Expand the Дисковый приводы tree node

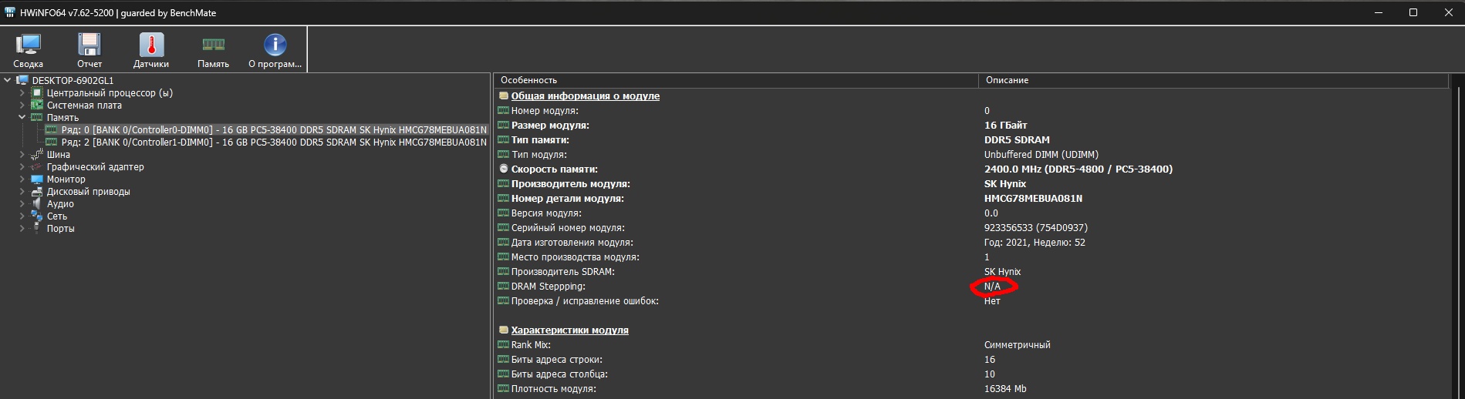coord(22,192)
